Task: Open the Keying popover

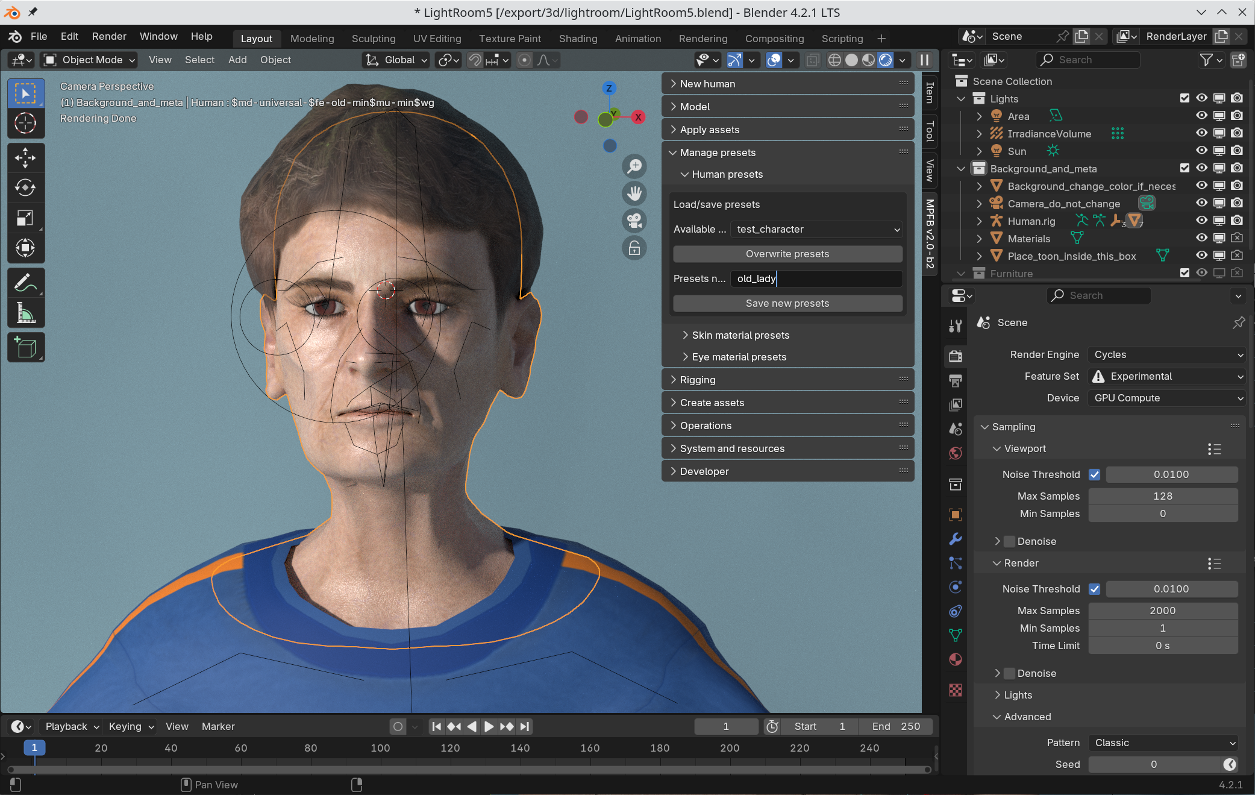Action: coord(130,726)
